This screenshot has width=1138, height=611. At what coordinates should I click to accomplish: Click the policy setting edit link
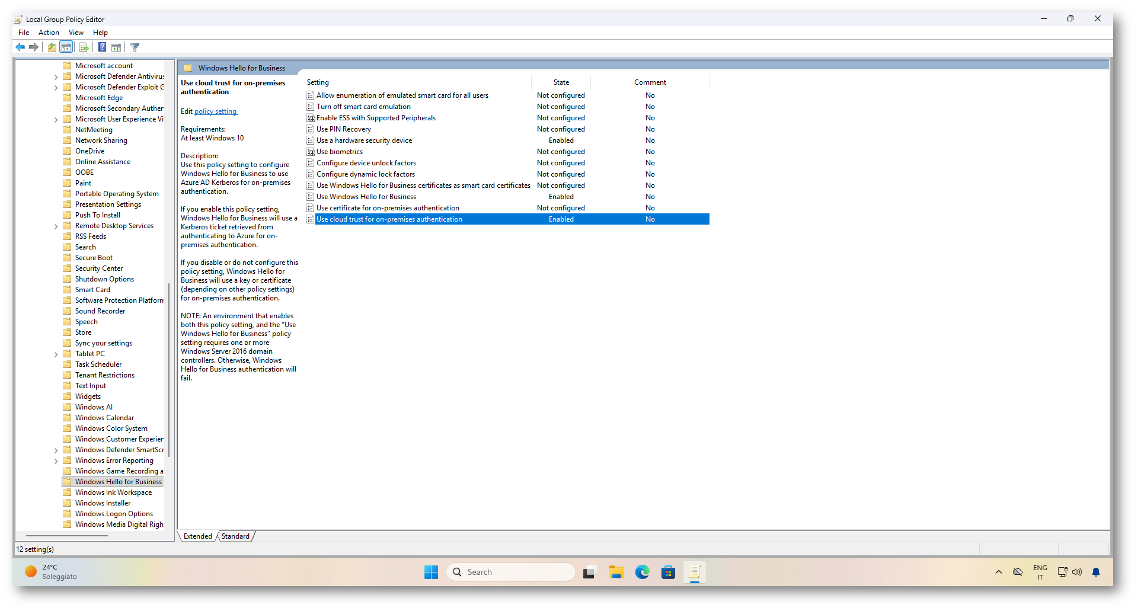(x=216, y=111)
